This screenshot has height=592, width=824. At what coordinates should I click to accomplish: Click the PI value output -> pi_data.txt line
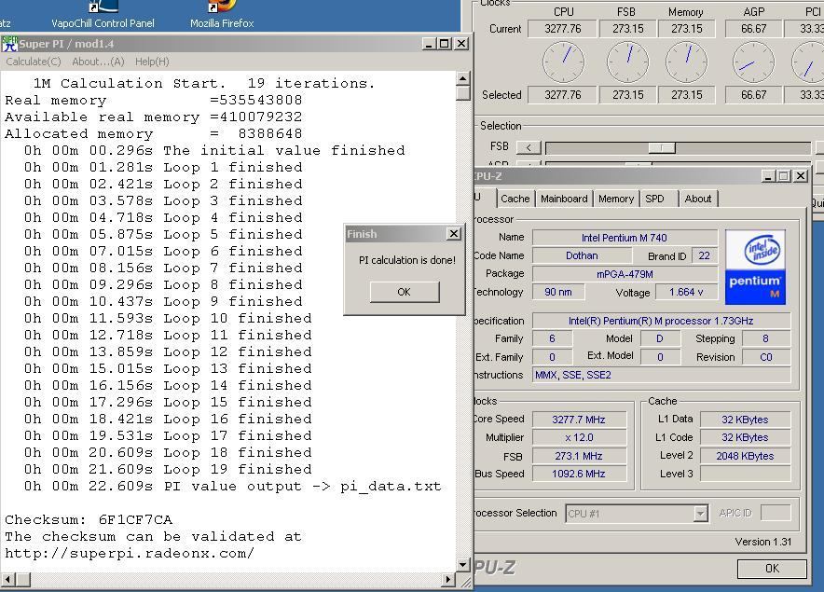232,487
